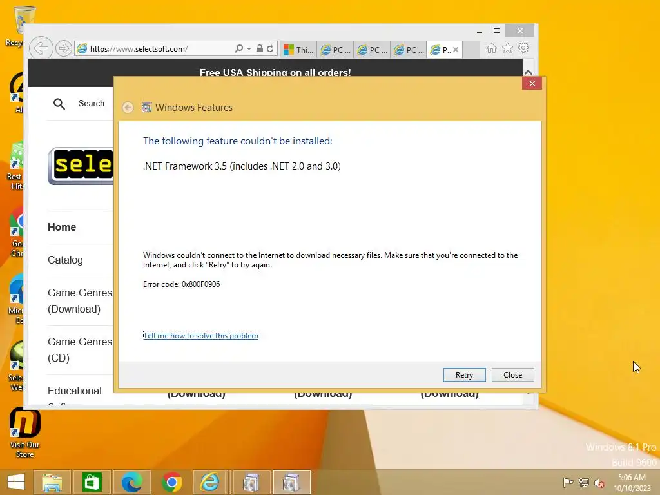This screenshot has width=660, height=495.
Task: Select the 'Visit Our Store' desktop shortcut
Action: click(x=24, y=432)
